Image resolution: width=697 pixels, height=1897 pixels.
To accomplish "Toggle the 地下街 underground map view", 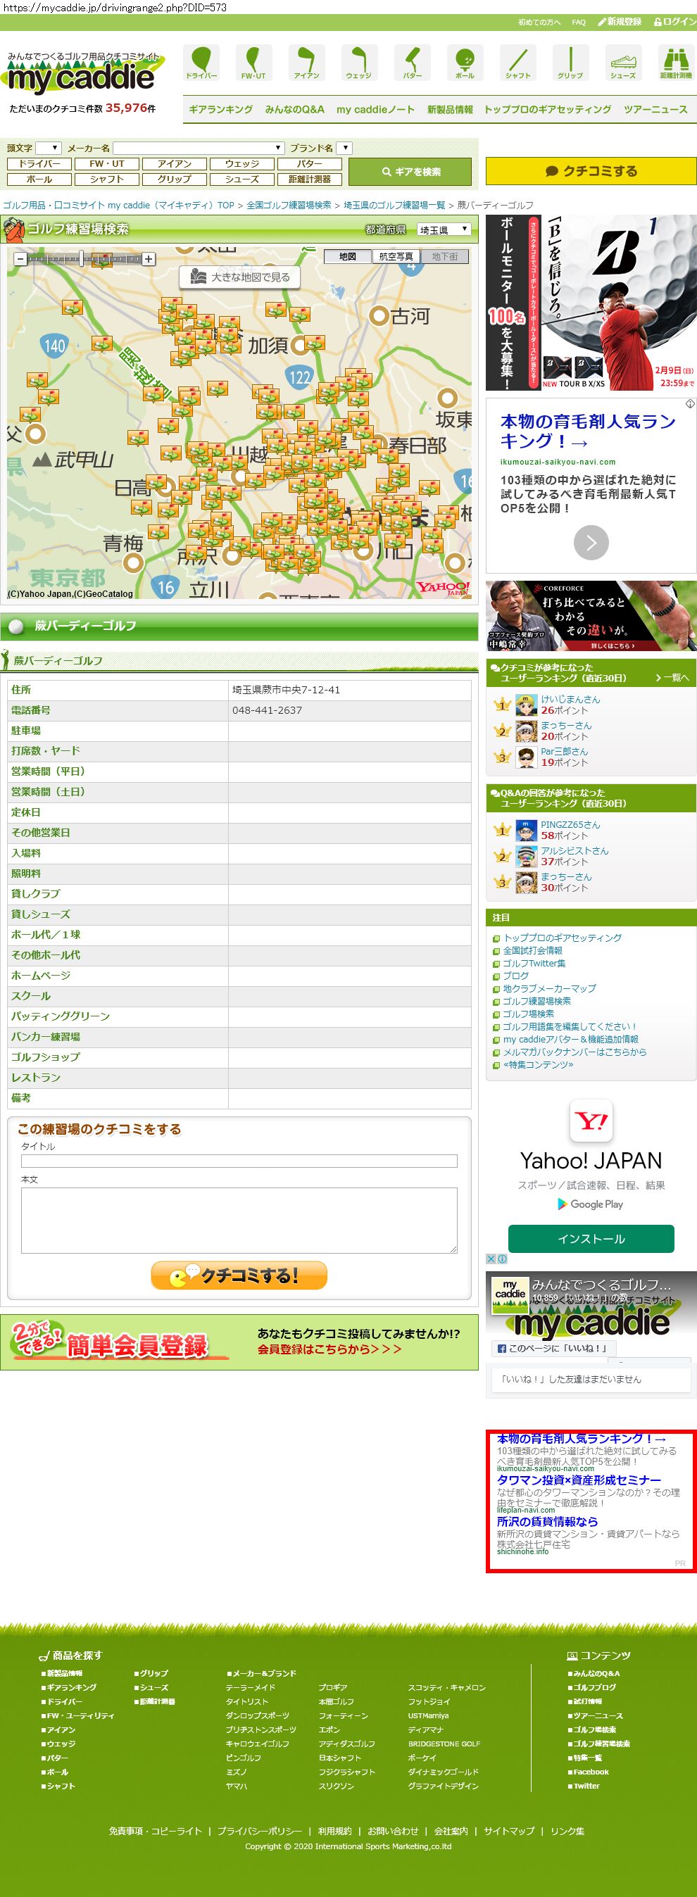I will 444,256.
